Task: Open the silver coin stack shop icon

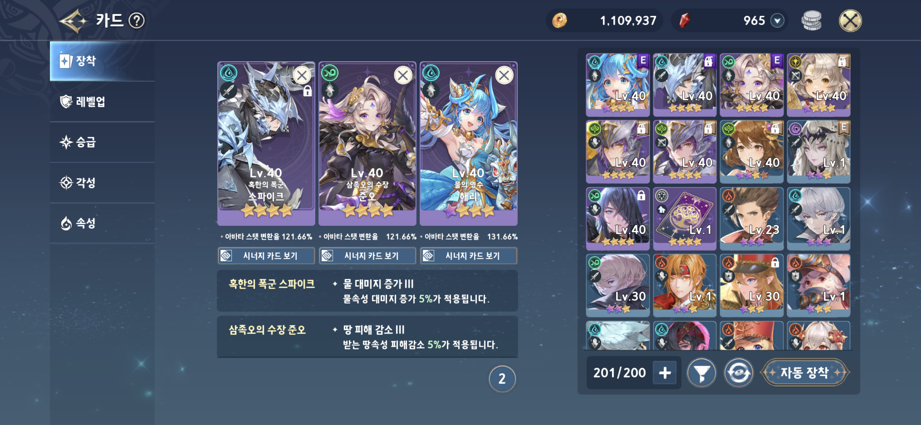Action: (811, 20)
